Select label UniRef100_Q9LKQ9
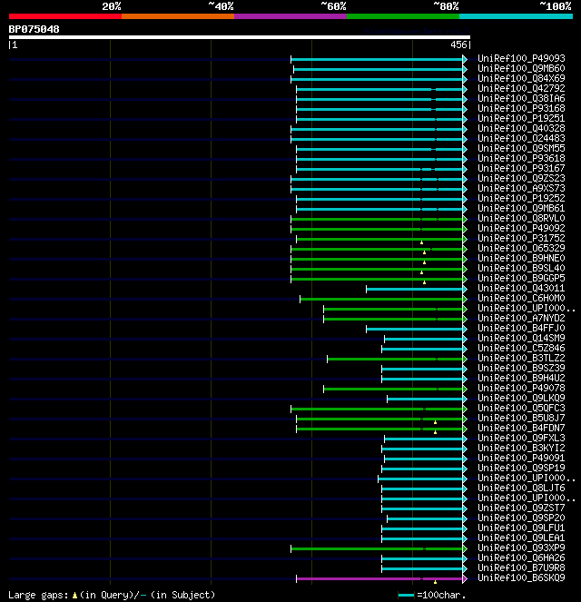581x602 pixels. pos(521,398)
